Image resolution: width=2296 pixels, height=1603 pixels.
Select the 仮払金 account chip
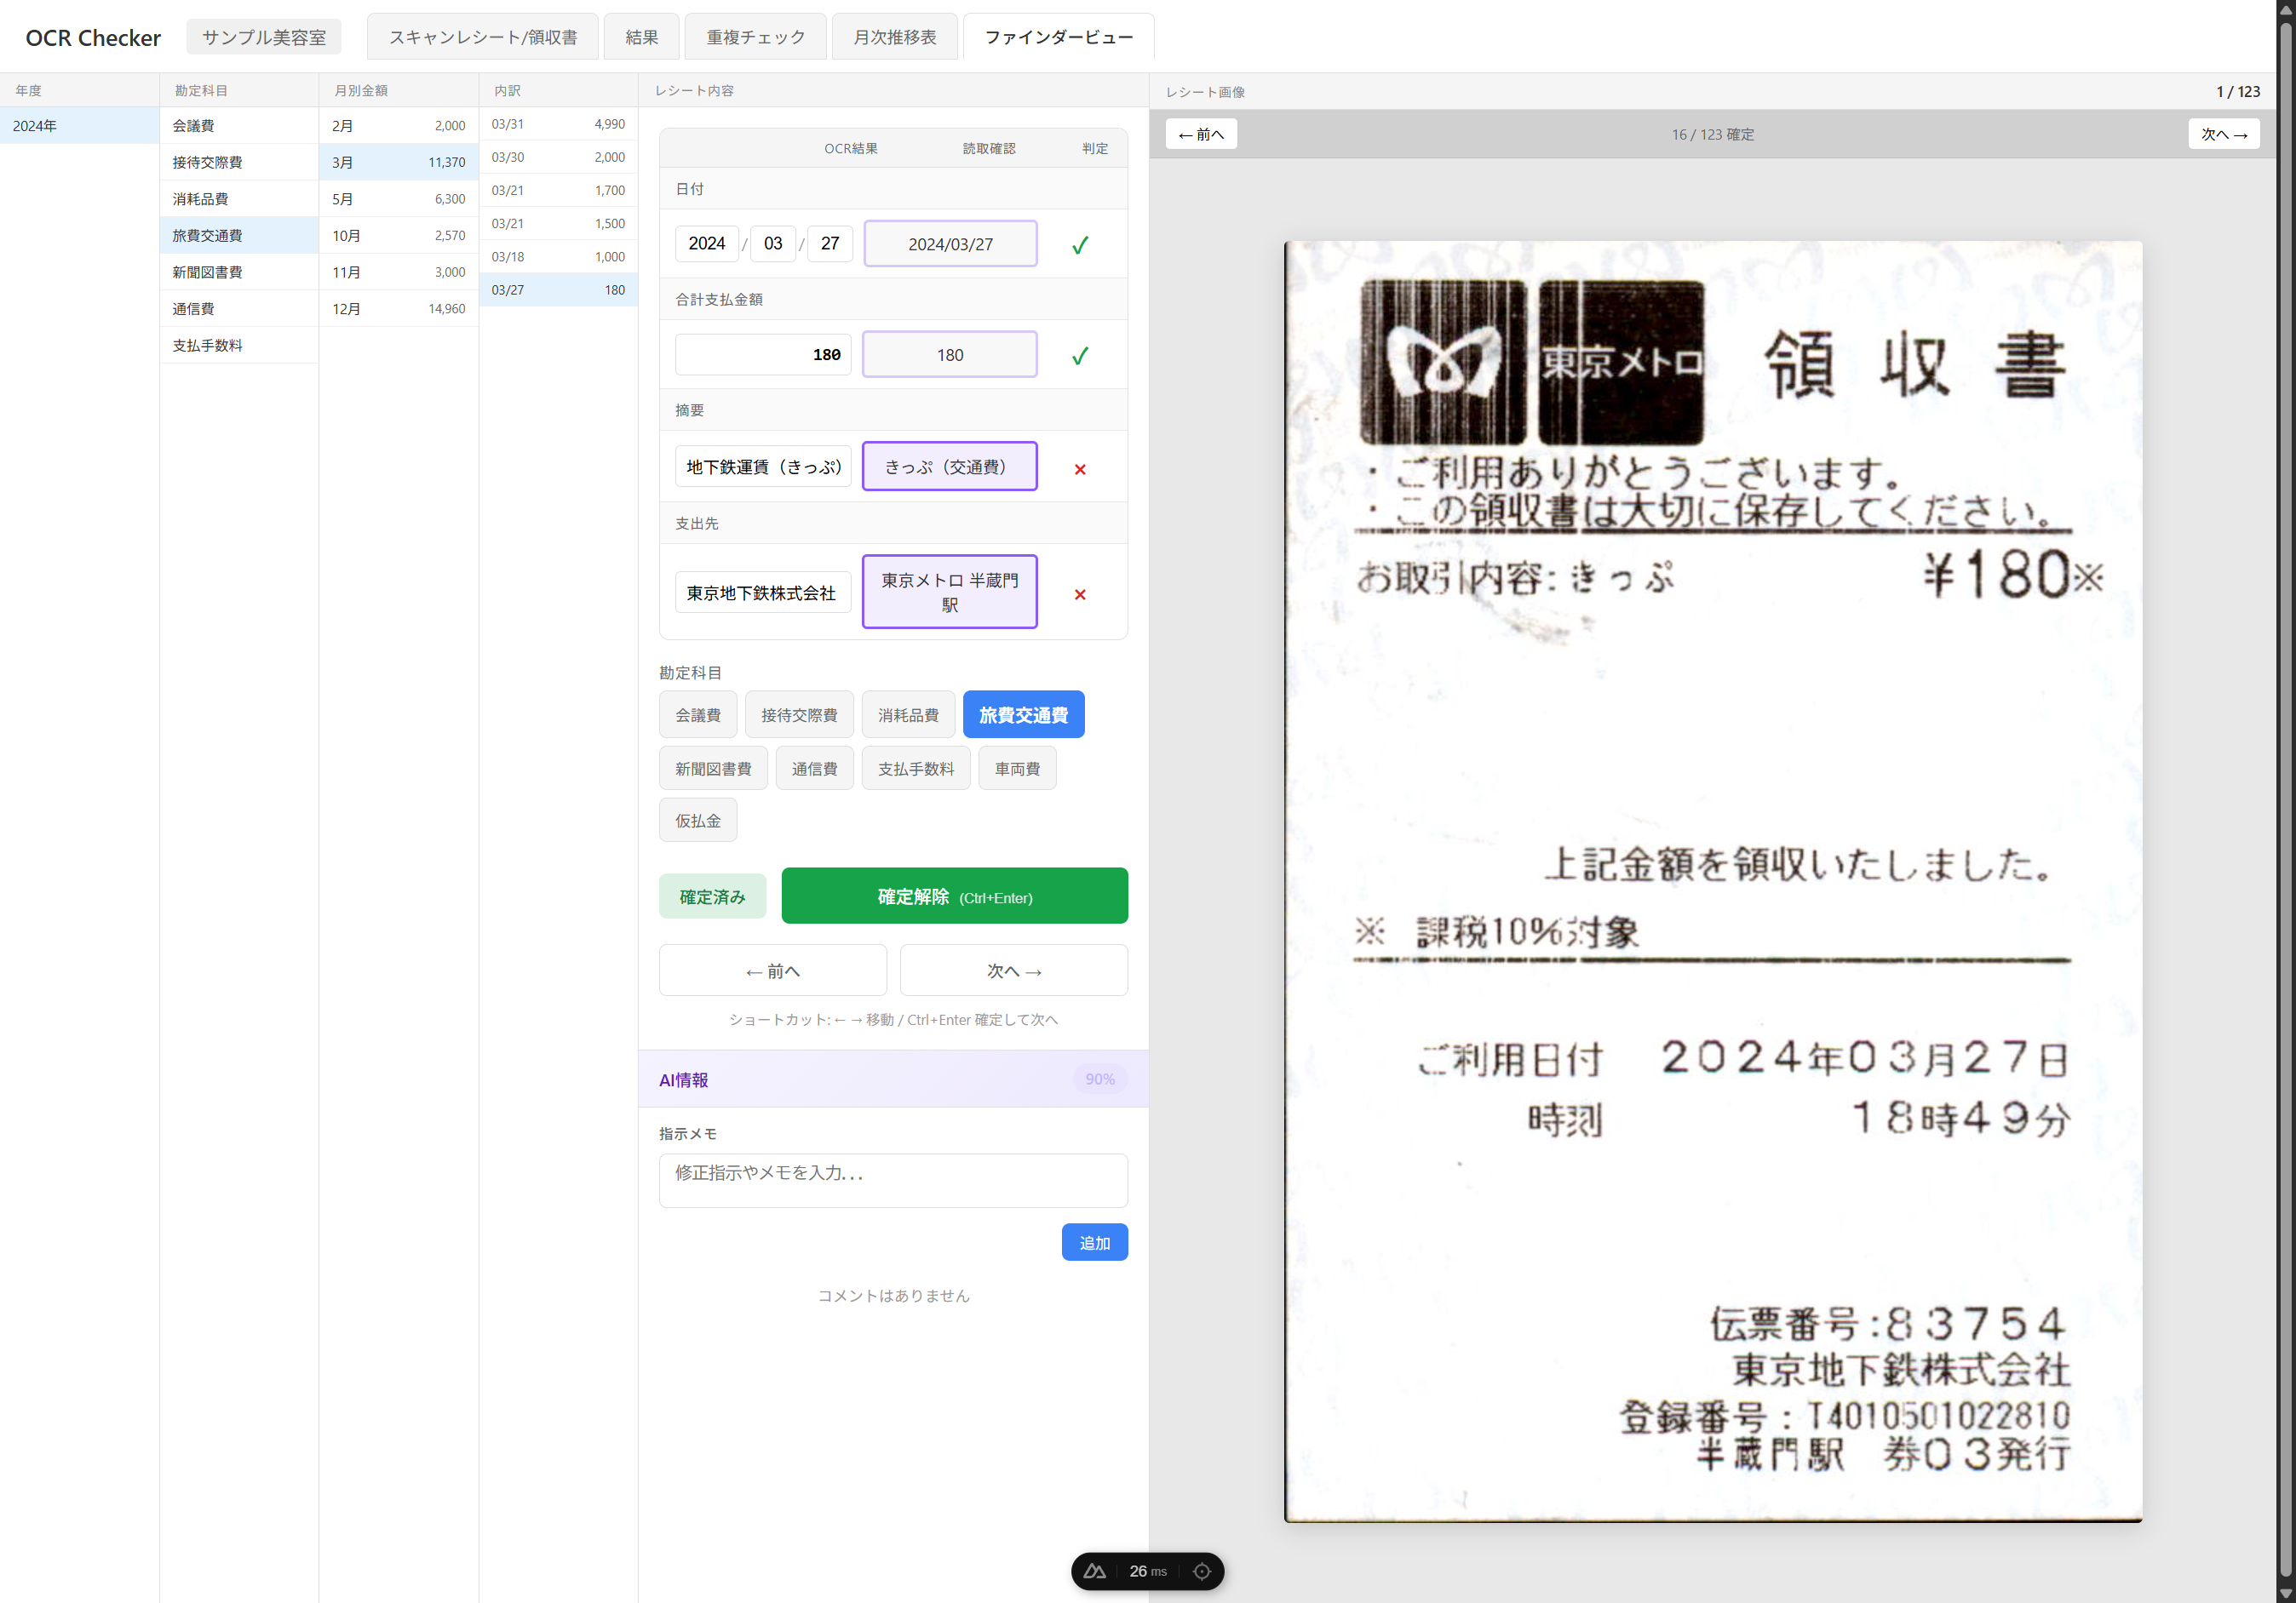[697, 821]
